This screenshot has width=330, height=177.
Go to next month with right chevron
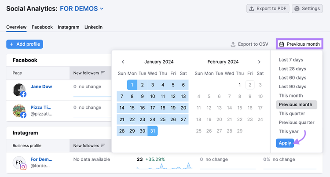[259, 62]
